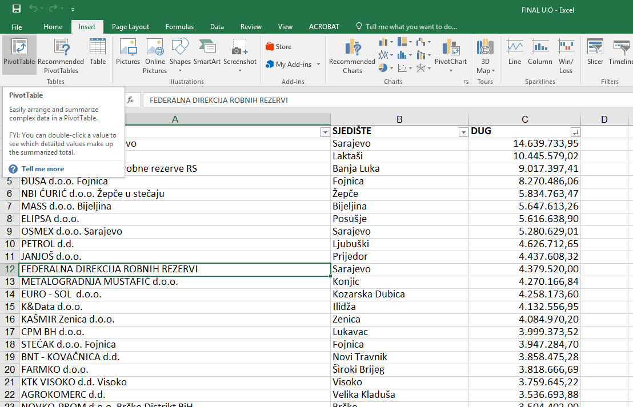
Task: Insert a hierarchy (treemap) chart
Action: click(x=404, y=42)
